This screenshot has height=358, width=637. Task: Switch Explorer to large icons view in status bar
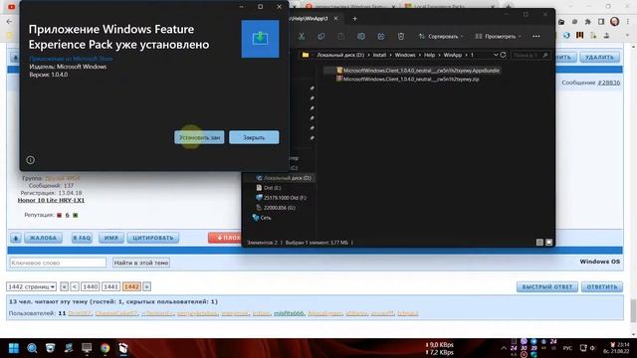[548, 243]
